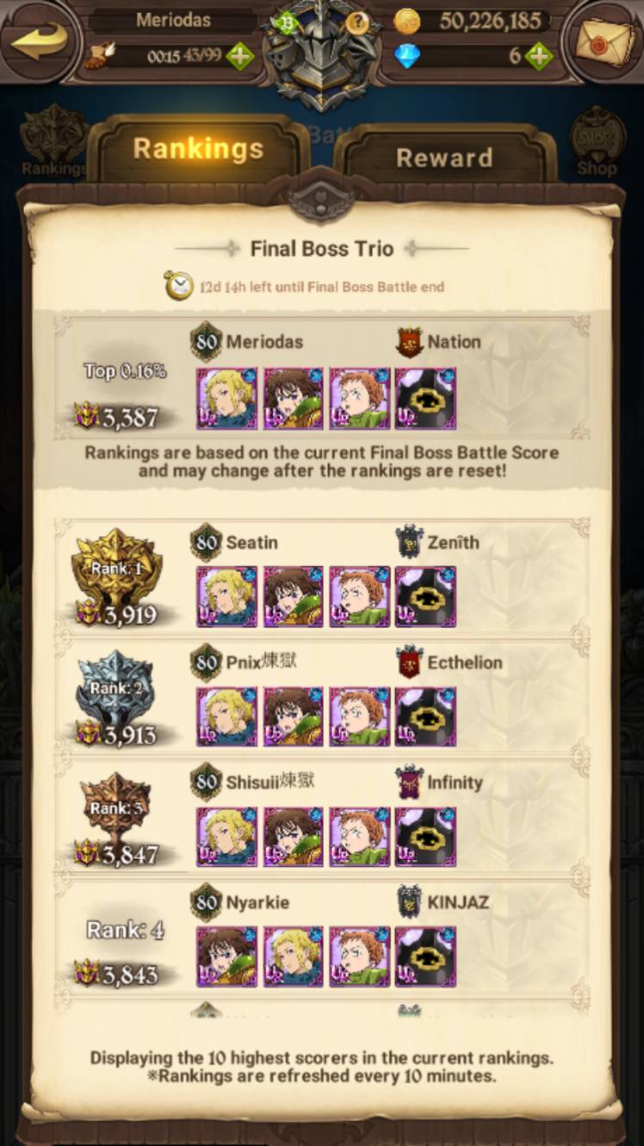Tap the Infinity guild emblem
Screen dimensions: 644x1146
(410, 782)
